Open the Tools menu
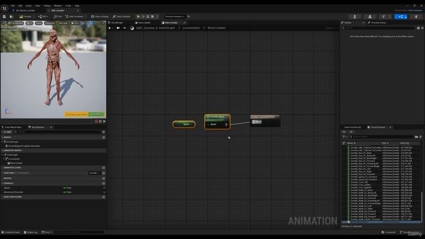Image resolution: width=425 pixels, height=239 pixels. tap(68, 6)
